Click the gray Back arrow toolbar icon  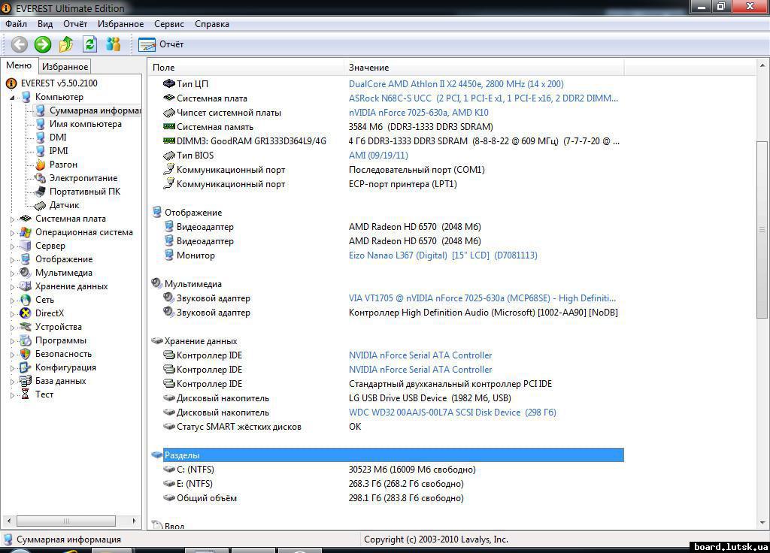(x=20, y=44)
